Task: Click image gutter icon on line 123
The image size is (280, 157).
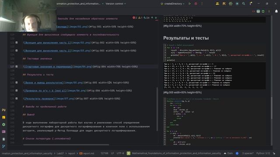Action: pos(17,51)
